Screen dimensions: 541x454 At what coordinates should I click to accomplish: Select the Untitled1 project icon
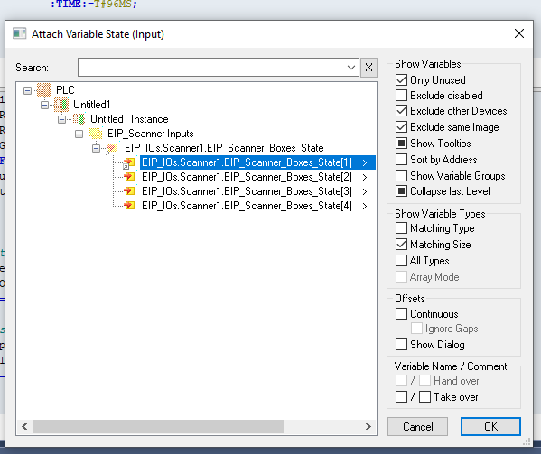pyautogui.click(x=61, y=105)
